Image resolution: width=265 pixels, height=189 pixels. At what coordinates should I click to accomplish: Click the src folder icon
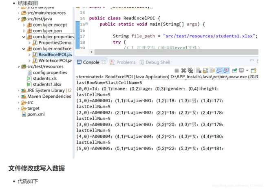[24, 102]
